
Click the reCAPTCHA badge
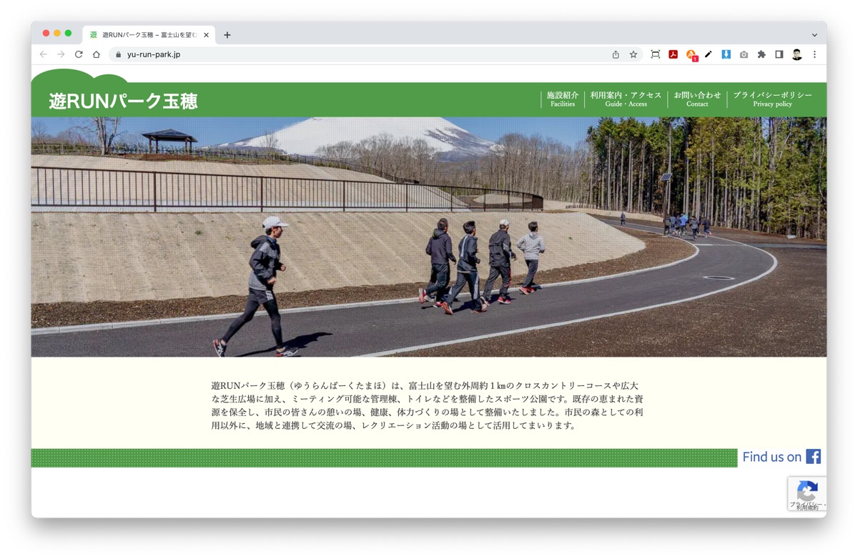pos(807,494)
